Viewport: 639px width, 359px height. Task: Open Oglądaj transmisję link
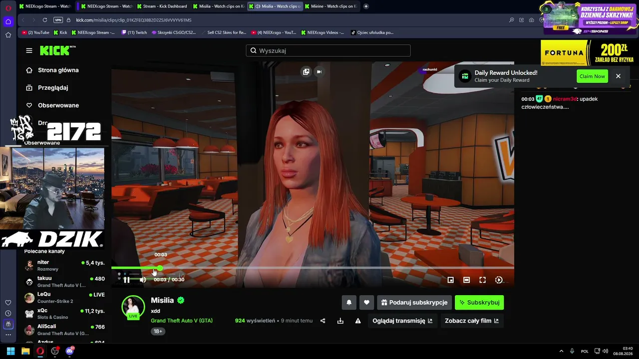402,321
